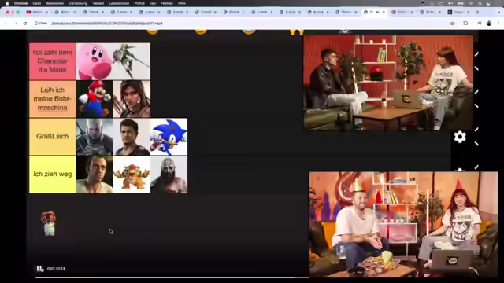Click the upper video inset with two people

(x=388, y=83)
